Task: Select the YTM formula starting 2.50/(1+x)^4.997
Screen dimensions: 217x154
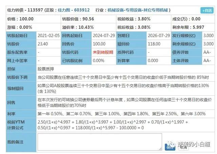Action: click(113, 125)
